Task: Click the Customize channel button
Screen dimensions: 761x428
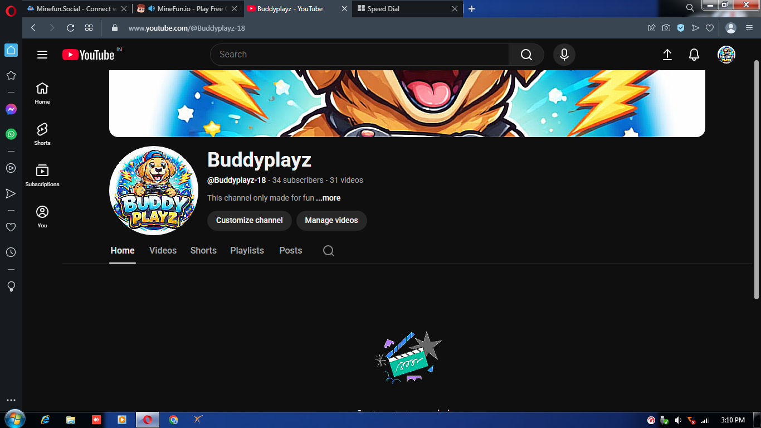Action: click(x=249, y=220)
